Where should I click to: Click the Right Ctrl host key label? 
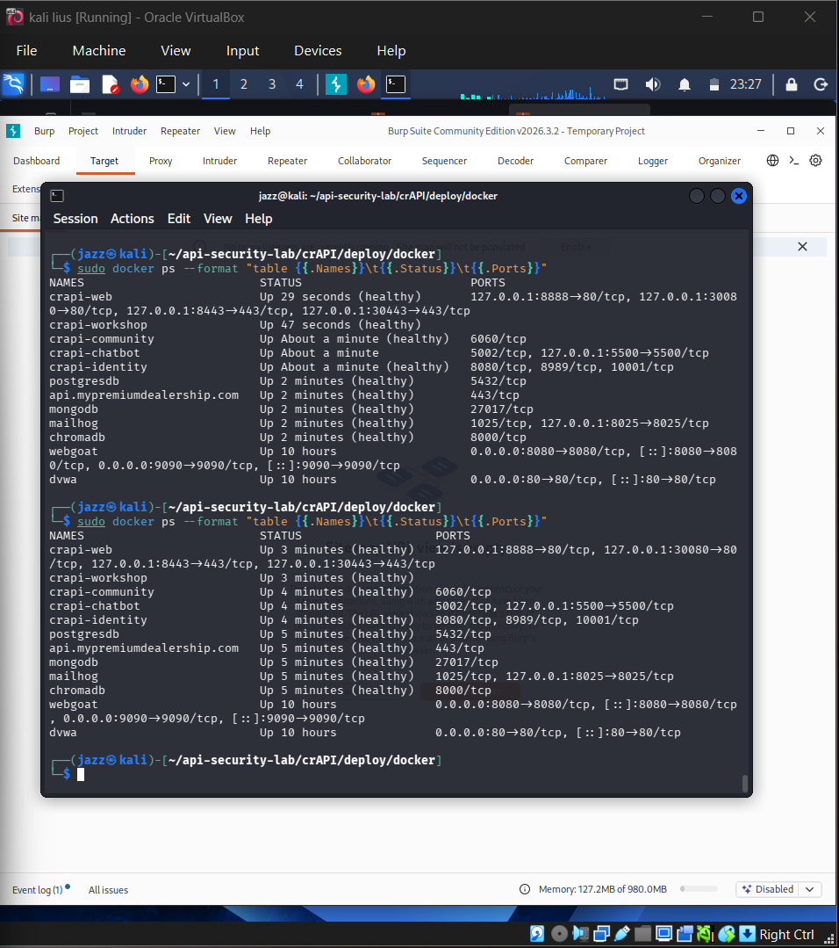pos(786,935)
